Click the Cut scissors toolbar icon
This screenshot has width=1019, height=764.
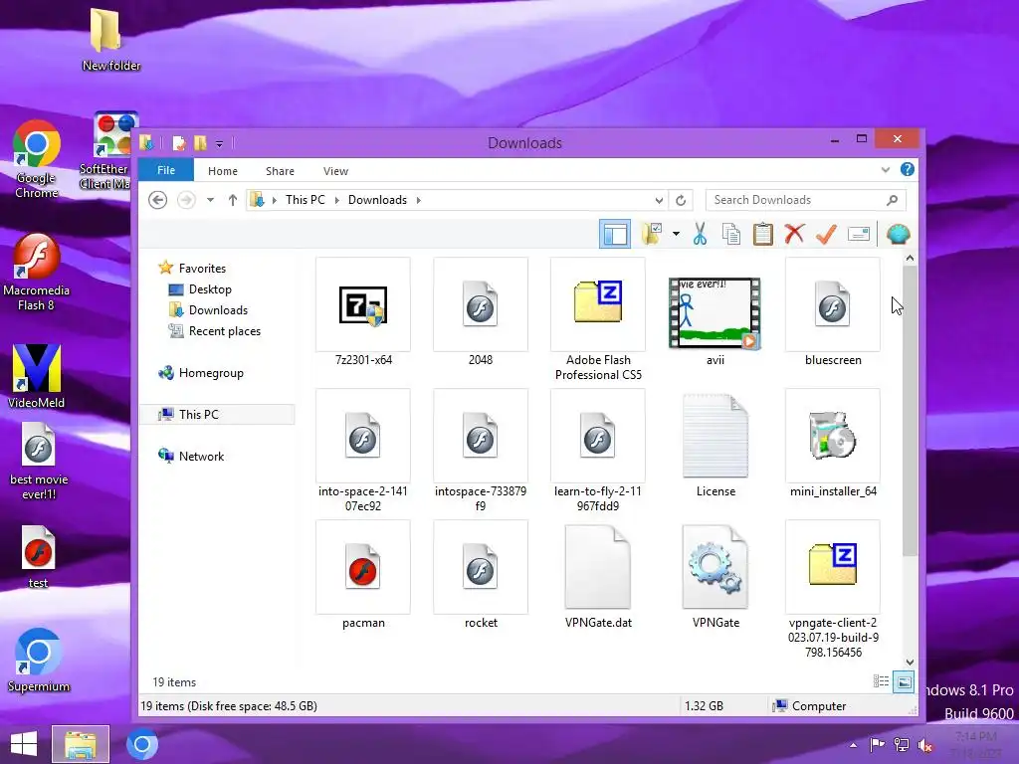pos(700,234)
